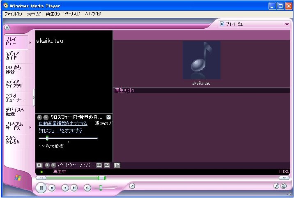Click the Windows logo icon
294x198 pixels.
(18, 177)
